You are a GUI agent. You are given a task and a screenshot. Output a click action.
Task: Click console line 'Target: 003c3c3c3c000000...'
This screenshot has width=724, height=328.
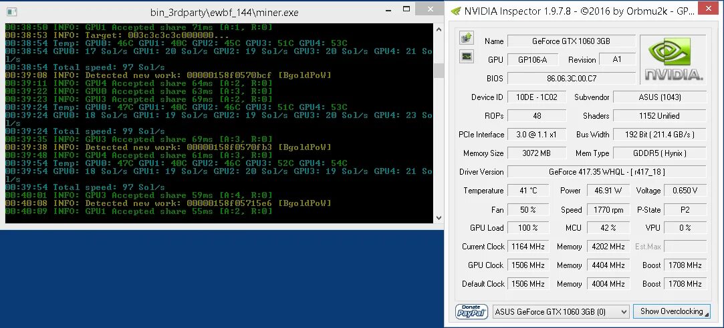click(117, 35)
